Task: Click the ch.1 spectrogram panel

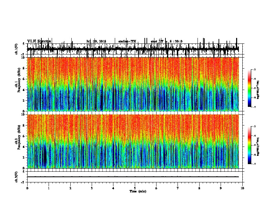Action: click(x=133, y=84)
